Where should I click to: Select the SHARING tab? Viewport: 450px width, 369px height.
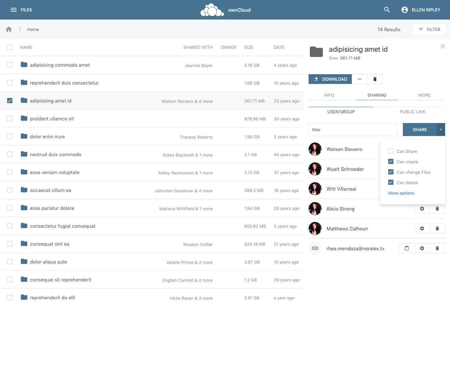tap(377, 95)
